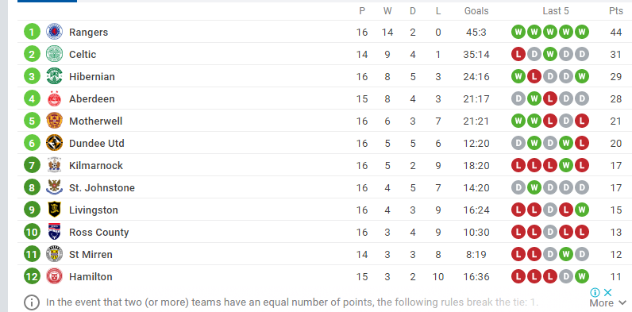Viewport: 632px width, 312px height.
Task: Click the Pts column header
Action: [x=616, y=11]
